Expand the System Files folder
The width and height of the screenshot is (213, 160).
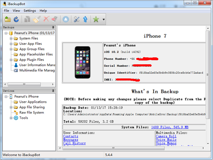click(11, 38)
